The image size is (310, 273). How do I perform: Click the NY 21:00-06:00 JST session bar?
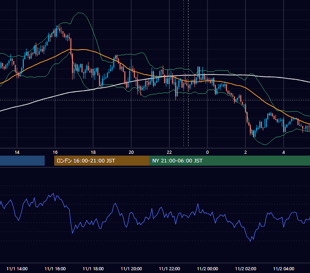click(229, 161)
